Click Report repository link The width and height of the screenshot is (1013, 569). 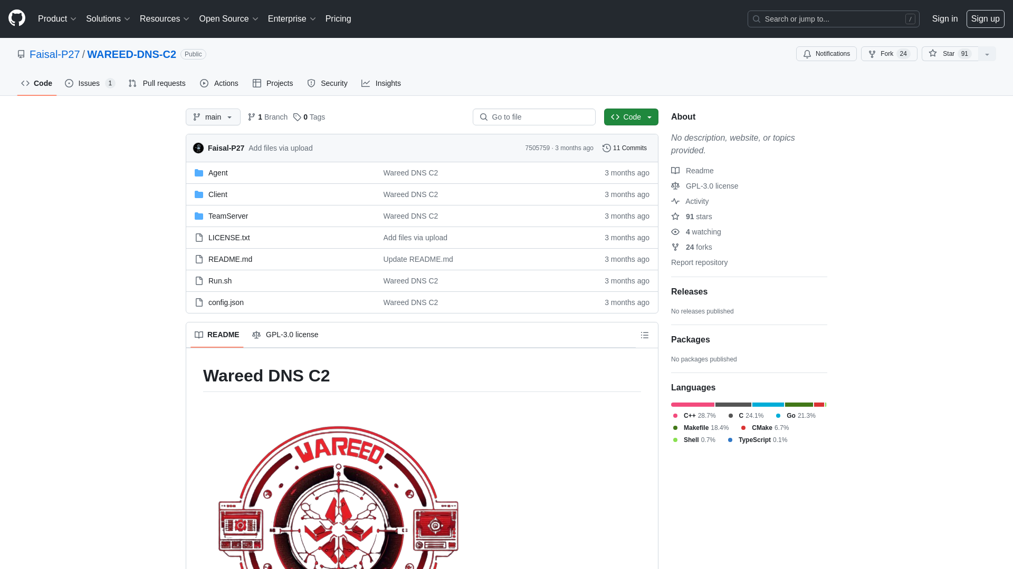(x=699, y=262)
